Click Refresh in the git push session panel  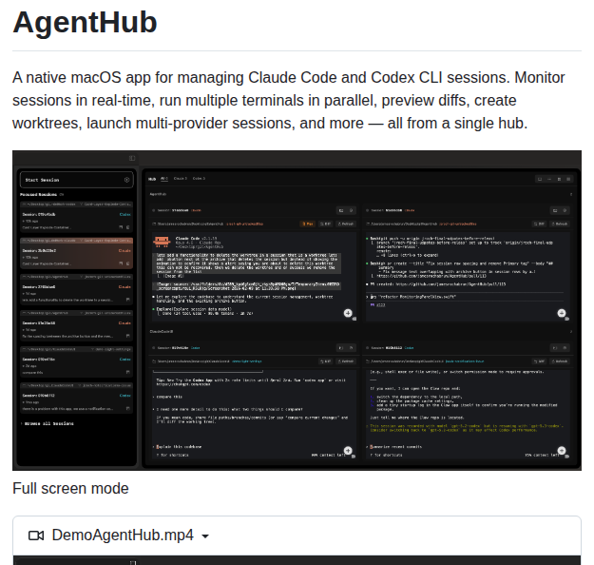560,224
